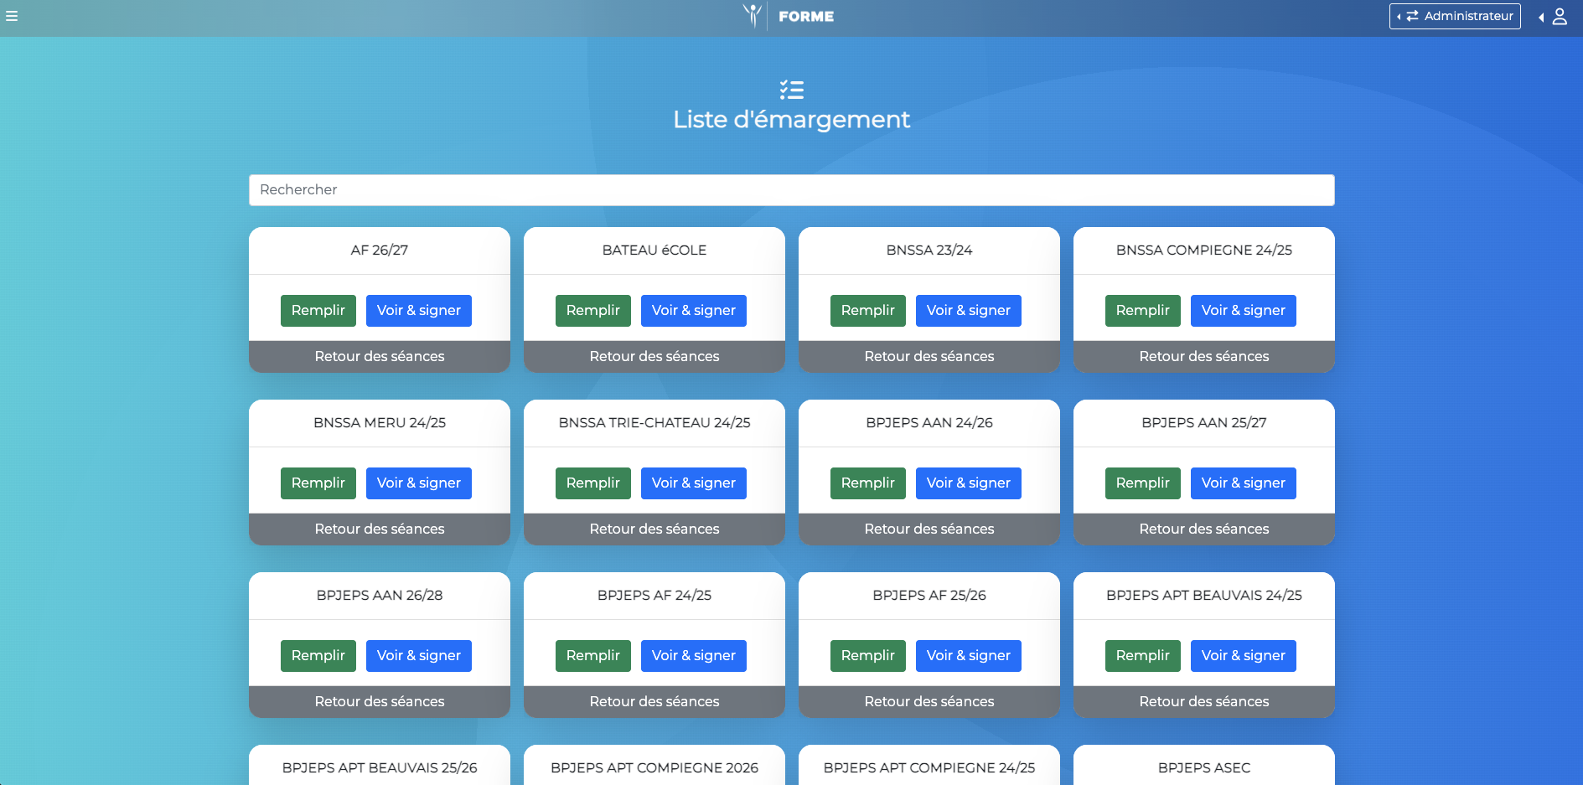Open Retour des séances for BPJEPS AF 25/26
The width and height of the screenshot is (1583, 785).
pos(929,702)
